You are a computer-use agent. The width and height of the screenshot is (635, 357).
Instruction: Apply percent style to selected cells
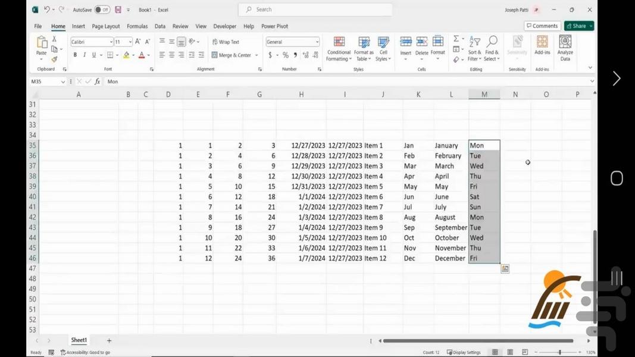pos(286,55)
